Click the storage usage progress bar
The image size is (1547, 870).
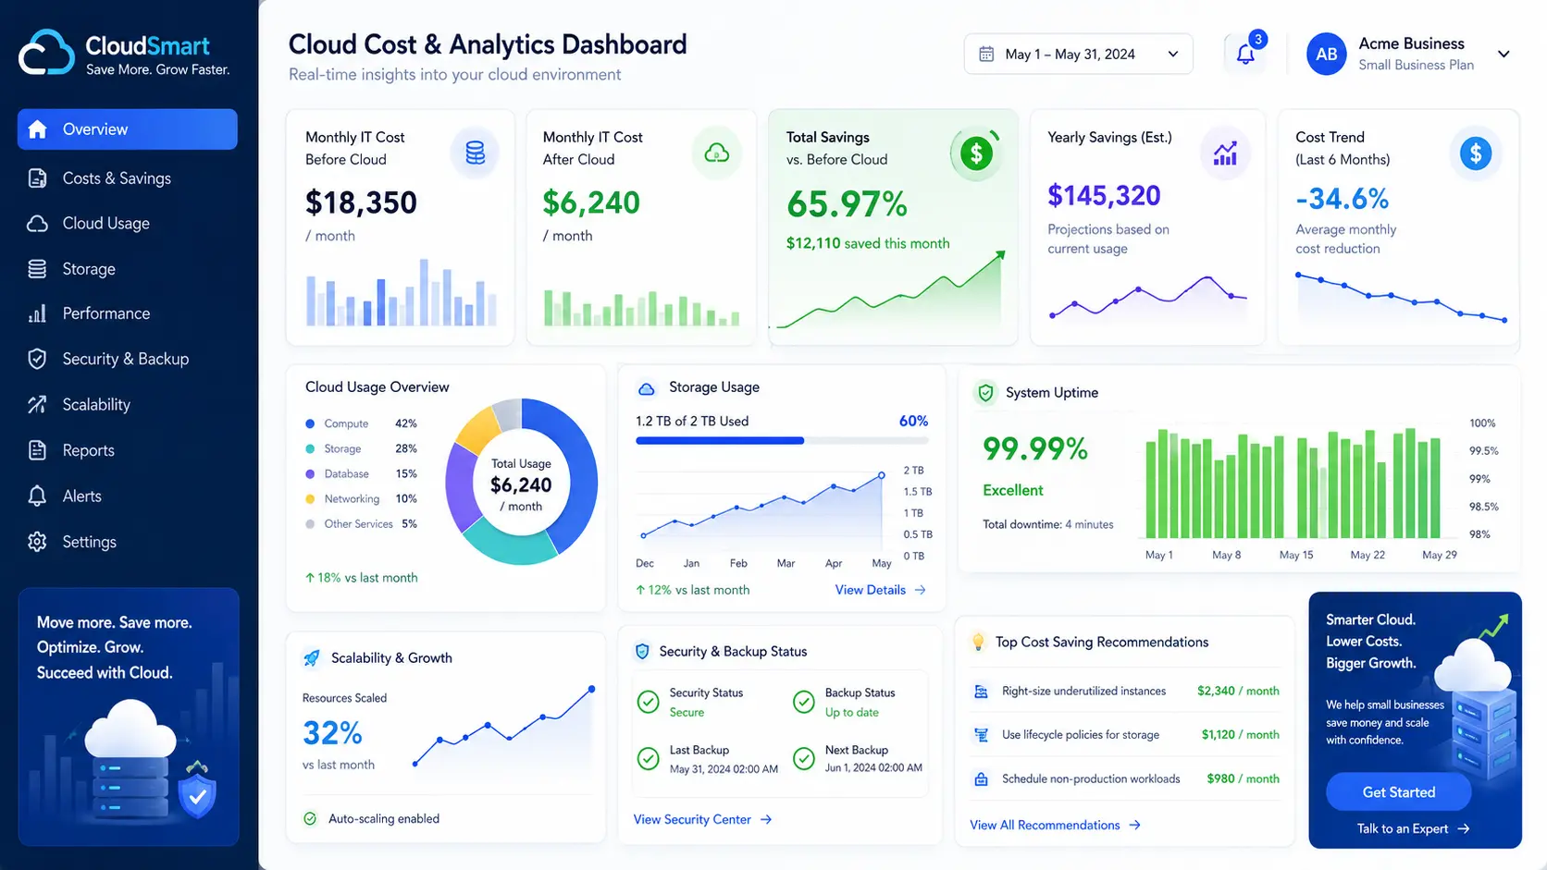coord(782,441)
